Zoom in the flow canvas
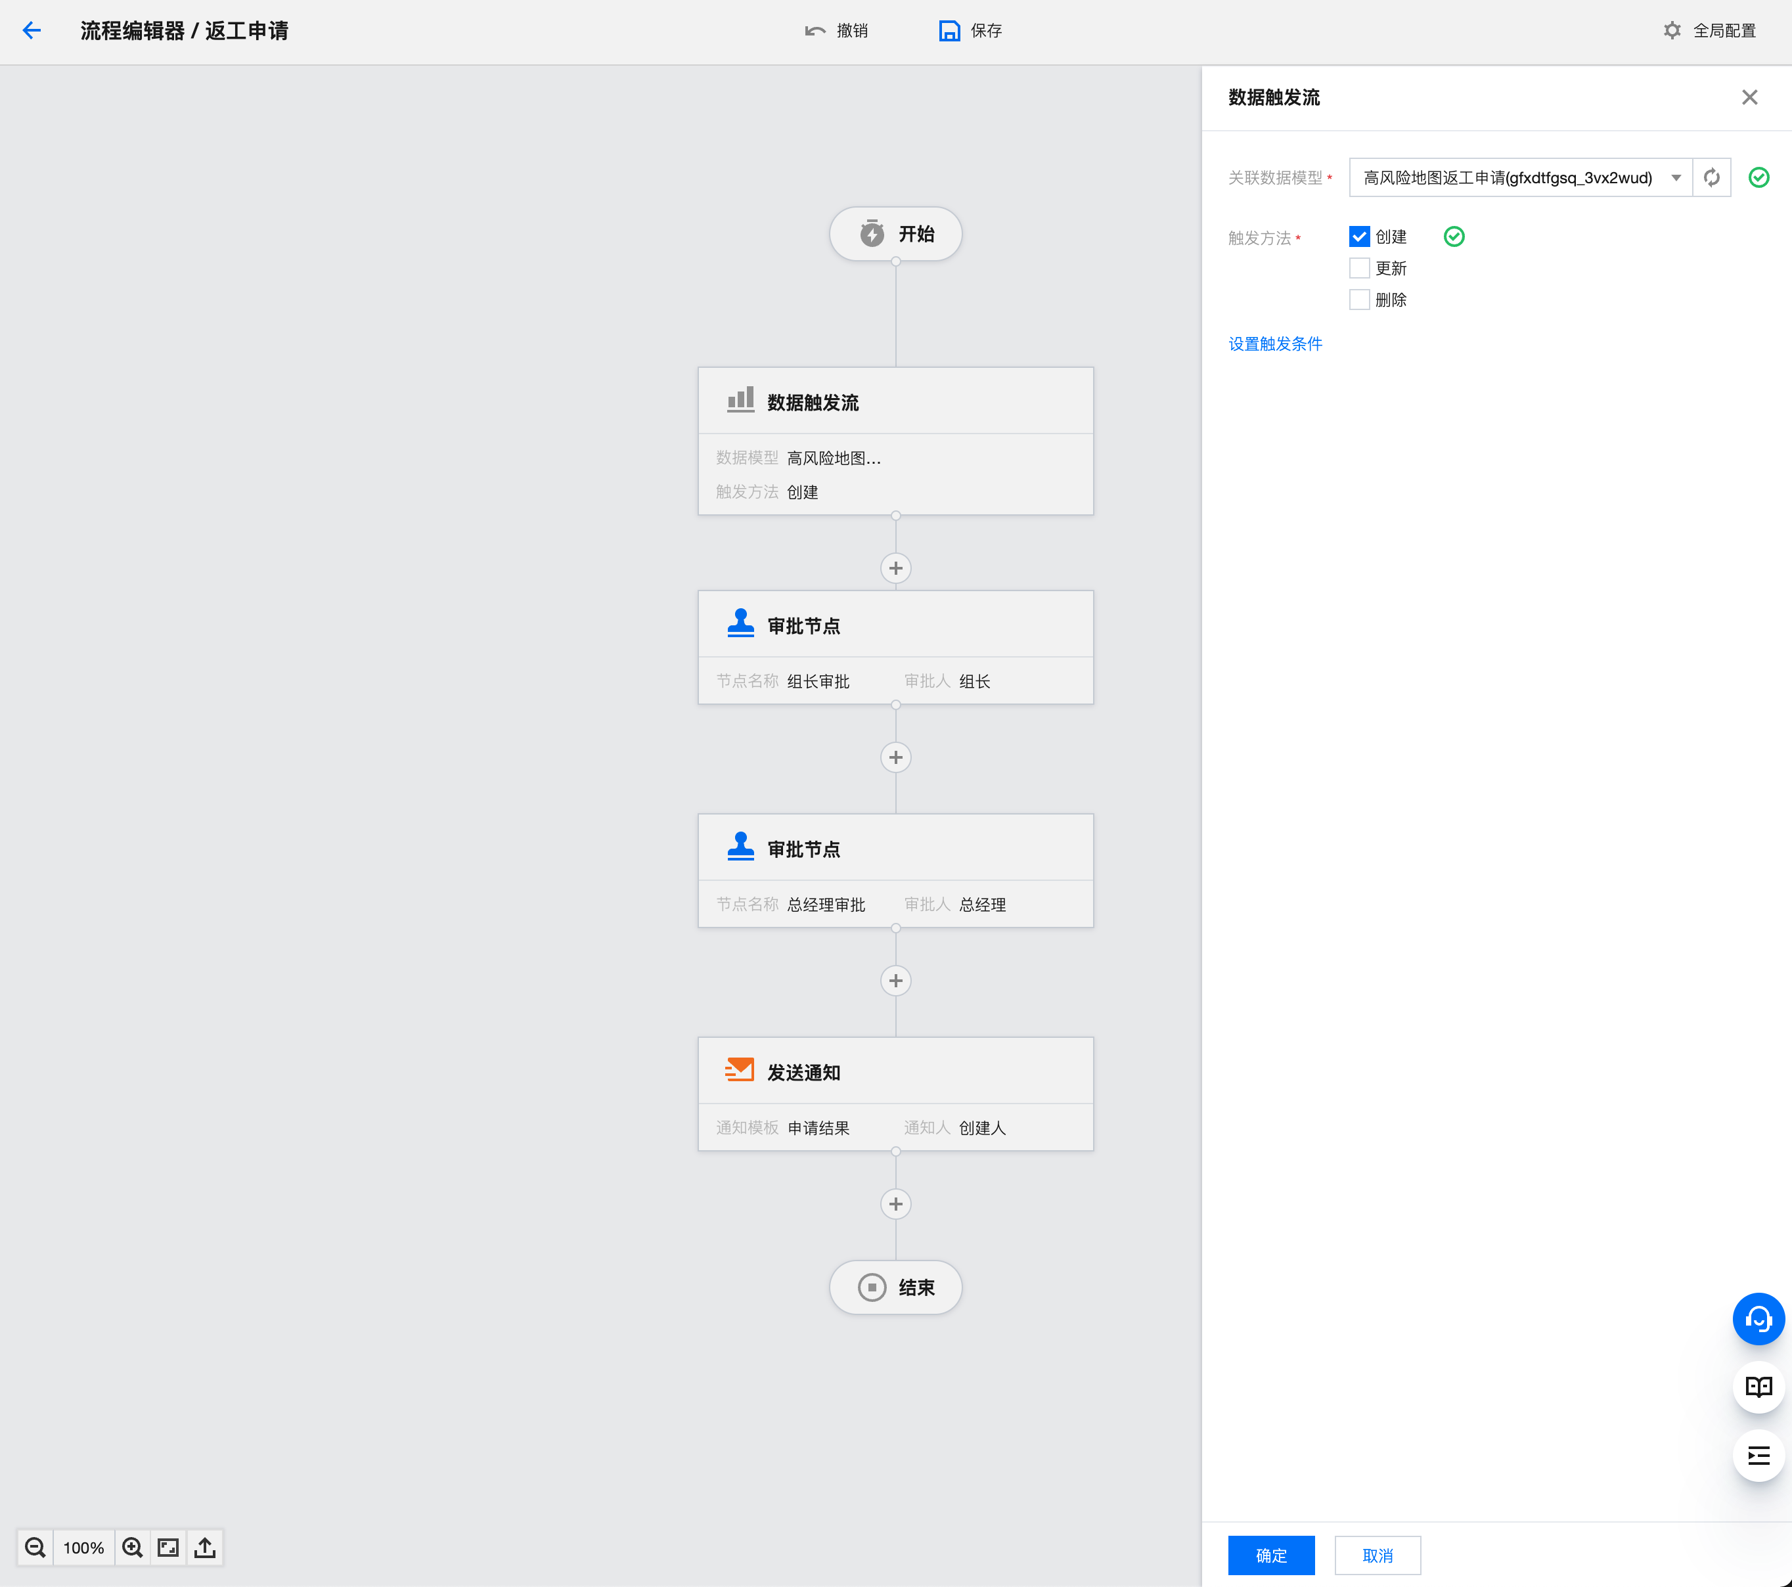 click(133, 1548)
